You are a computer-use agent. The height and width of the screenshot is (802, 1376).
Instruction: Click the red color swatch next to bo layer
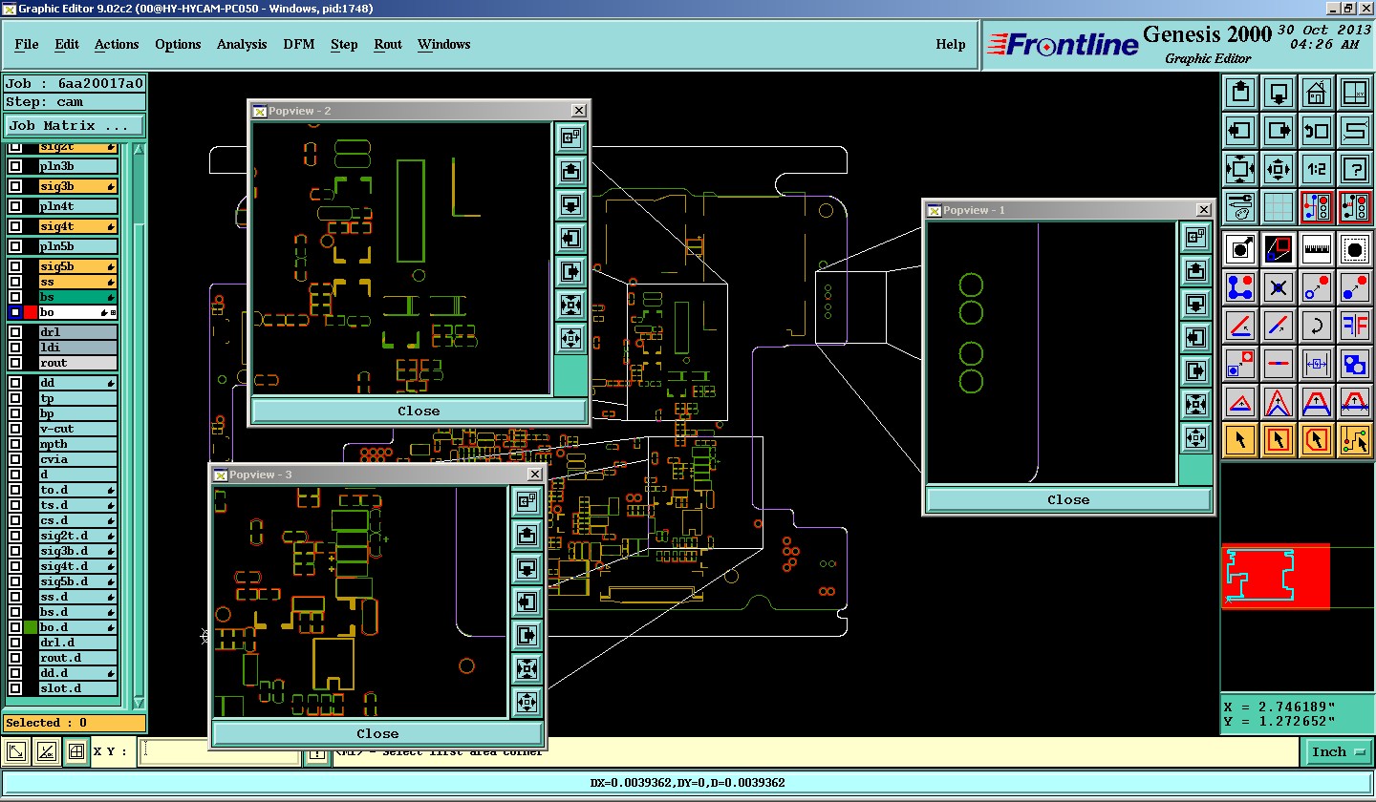click(x=30, y=312)
